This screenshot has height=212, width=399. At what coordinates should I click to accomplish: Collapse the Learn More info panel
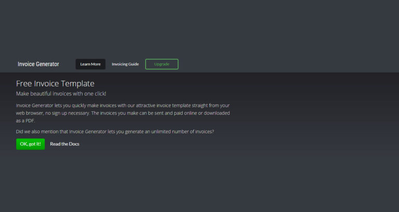point(90,64)
